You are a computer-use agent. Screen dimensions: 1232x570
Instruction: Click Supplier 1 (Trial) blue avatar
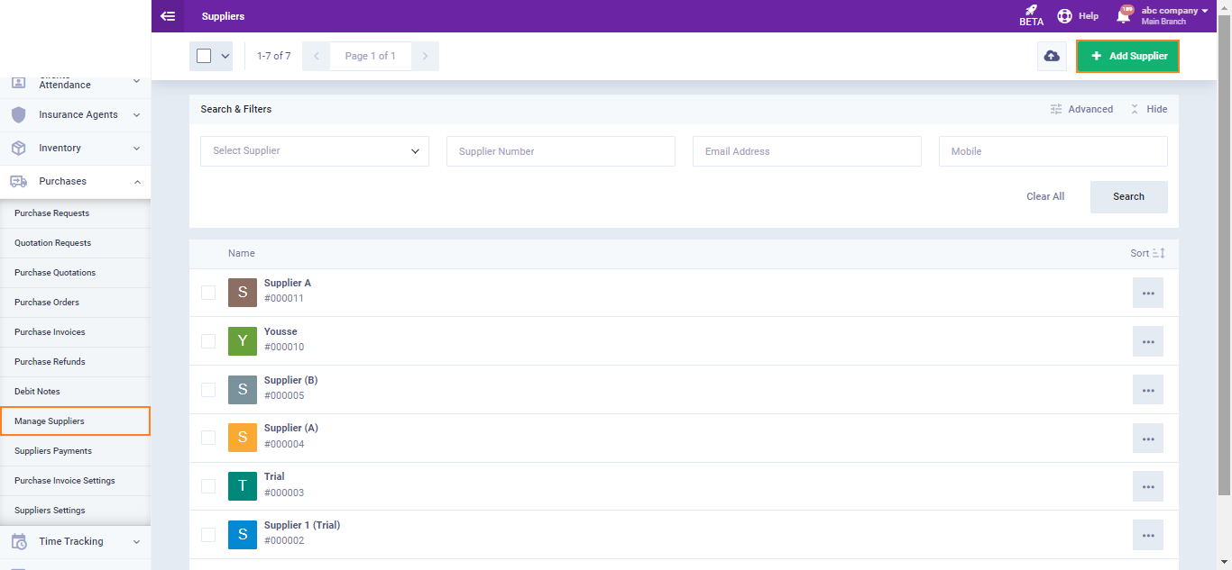click(243, 535)
